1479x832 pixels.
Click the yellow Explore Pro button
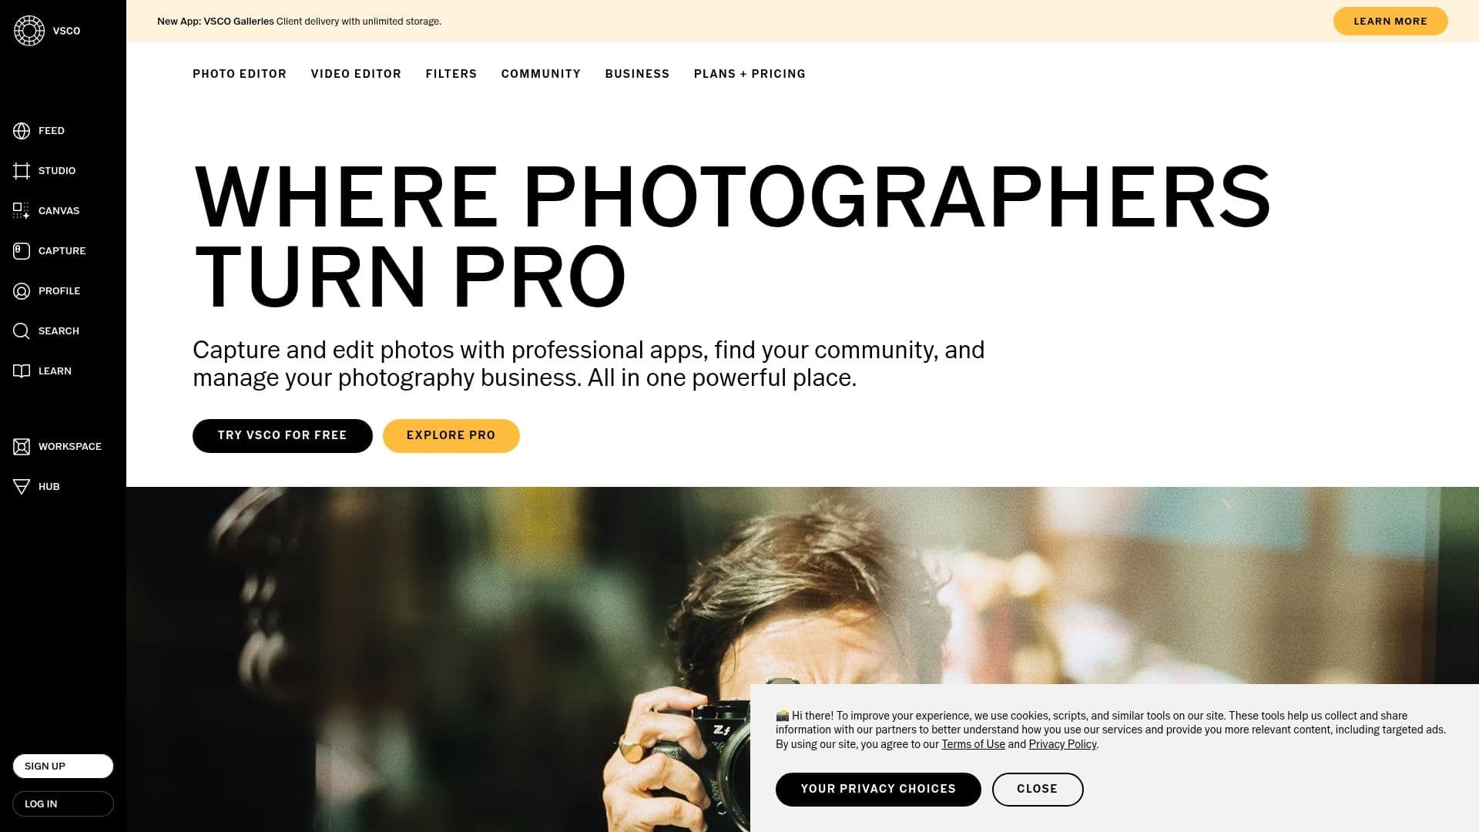[x=451, y=436]
